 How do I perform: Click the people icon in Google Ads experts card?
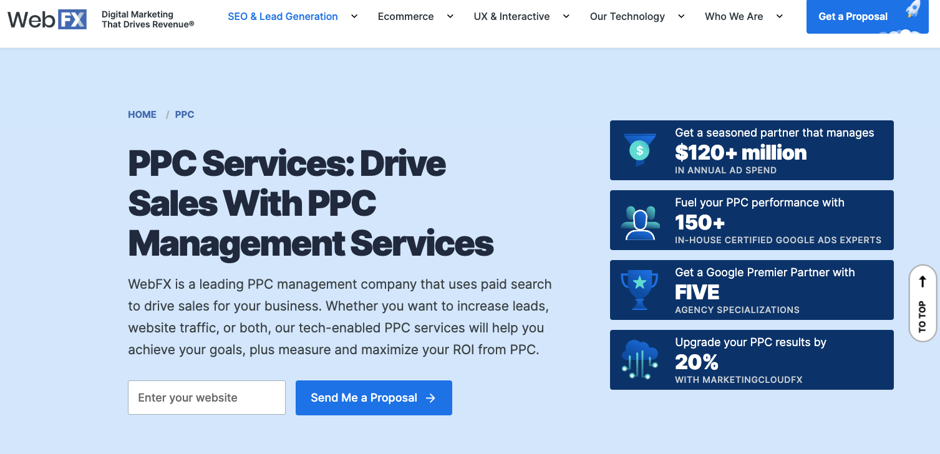pos(641,222)
